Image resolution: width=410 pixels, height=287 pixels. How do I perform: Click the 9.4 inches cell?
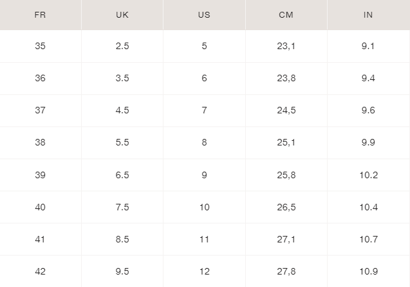[x=368, y=79]
